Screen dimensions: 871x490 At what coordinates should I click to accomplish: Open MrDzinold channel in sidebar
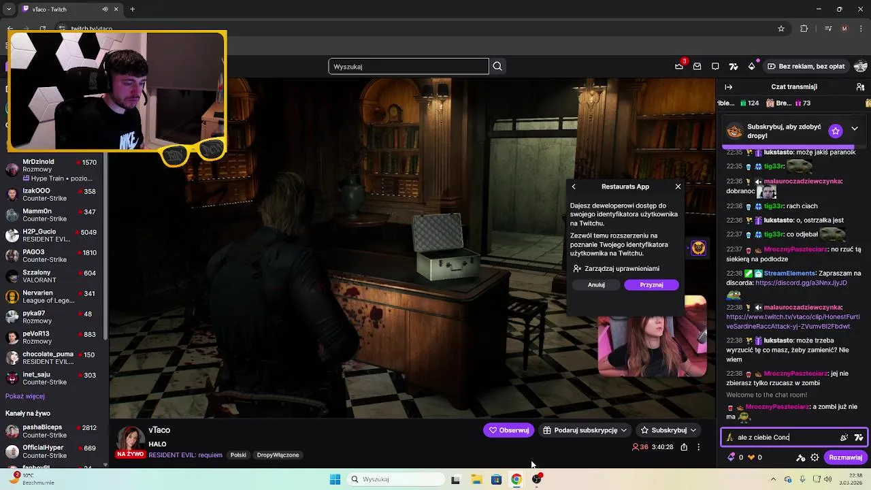53,170
